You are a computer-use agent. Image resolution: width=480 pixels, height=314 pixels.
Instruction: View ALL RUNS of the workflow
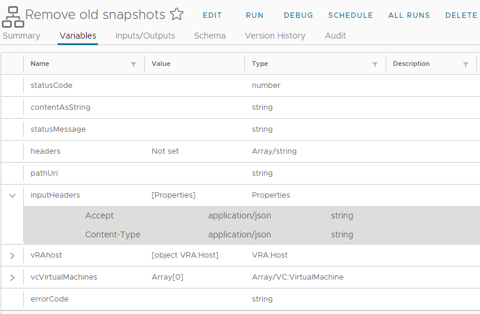pos(409,15)
